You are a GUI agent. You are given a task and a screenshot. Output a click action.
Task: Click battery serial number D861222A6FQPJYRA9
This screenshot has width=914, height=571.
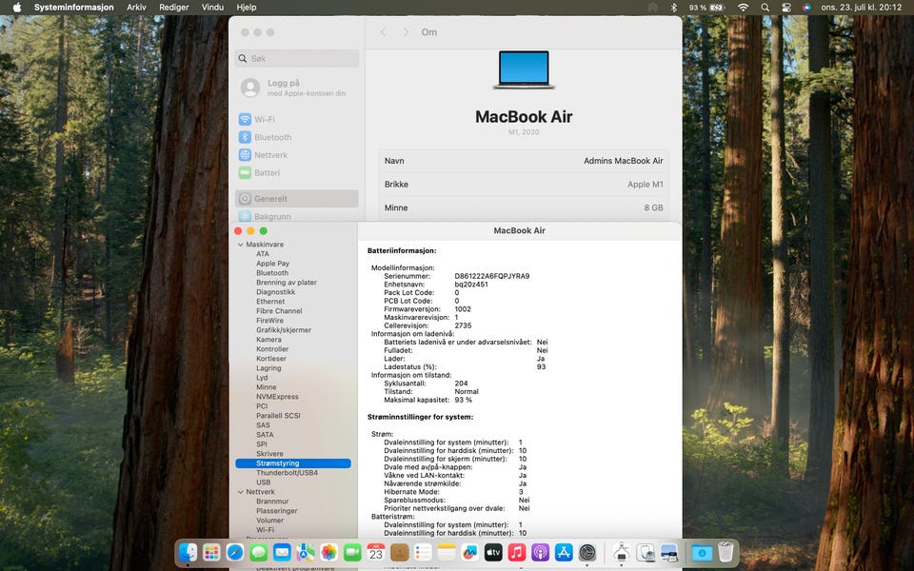click(492, 276)
